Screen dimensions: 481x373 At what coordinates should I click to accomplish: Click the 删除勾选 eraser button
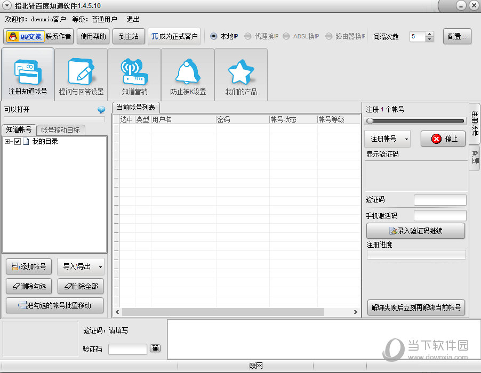pos(29,286)
